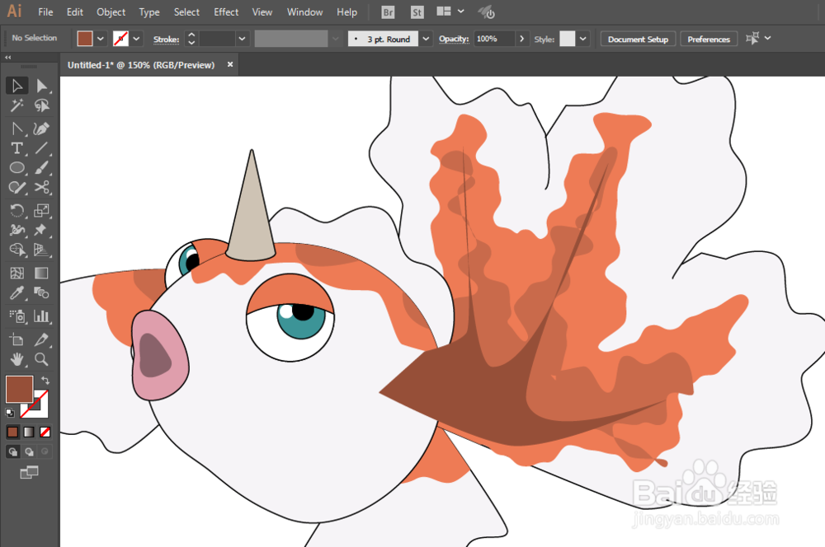Open the Type menu
The height and width of the screenshot is (547, 825).
(x=148, y=12)
